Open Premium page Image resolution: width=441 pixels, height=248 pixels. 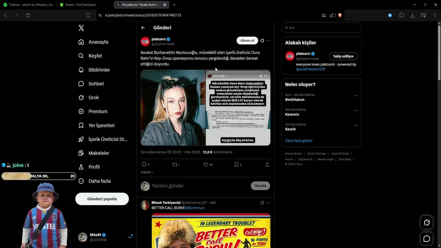coord(93,111)
